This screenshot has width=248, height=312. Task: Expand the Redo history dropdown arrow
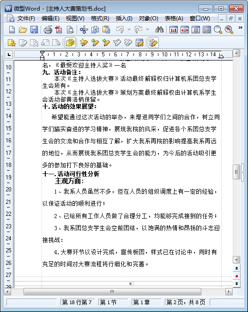[x=147, y=30]
